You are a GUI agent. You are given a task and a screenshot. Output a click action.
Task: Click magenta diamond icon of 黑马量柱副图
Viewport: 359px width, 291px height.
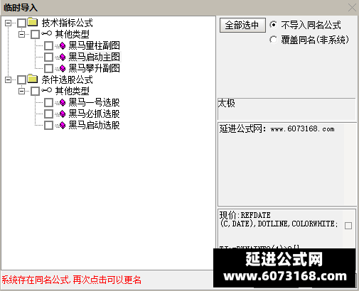tap(63, 45)
